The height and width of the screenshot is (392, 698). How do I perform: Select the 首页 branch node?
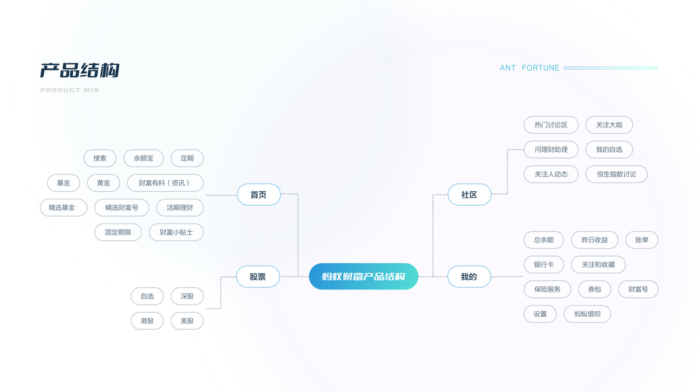point(258,195)
